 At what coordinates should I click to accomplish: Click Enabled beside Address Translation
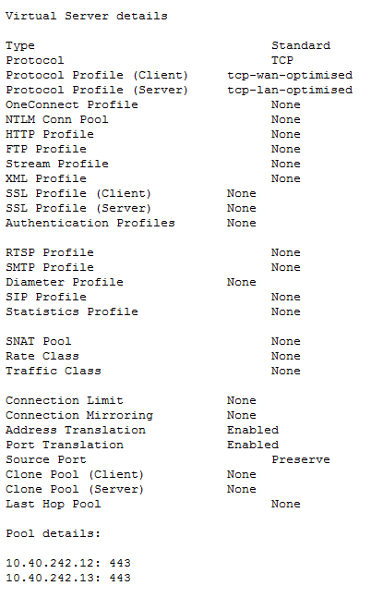[x=253, y=430]
